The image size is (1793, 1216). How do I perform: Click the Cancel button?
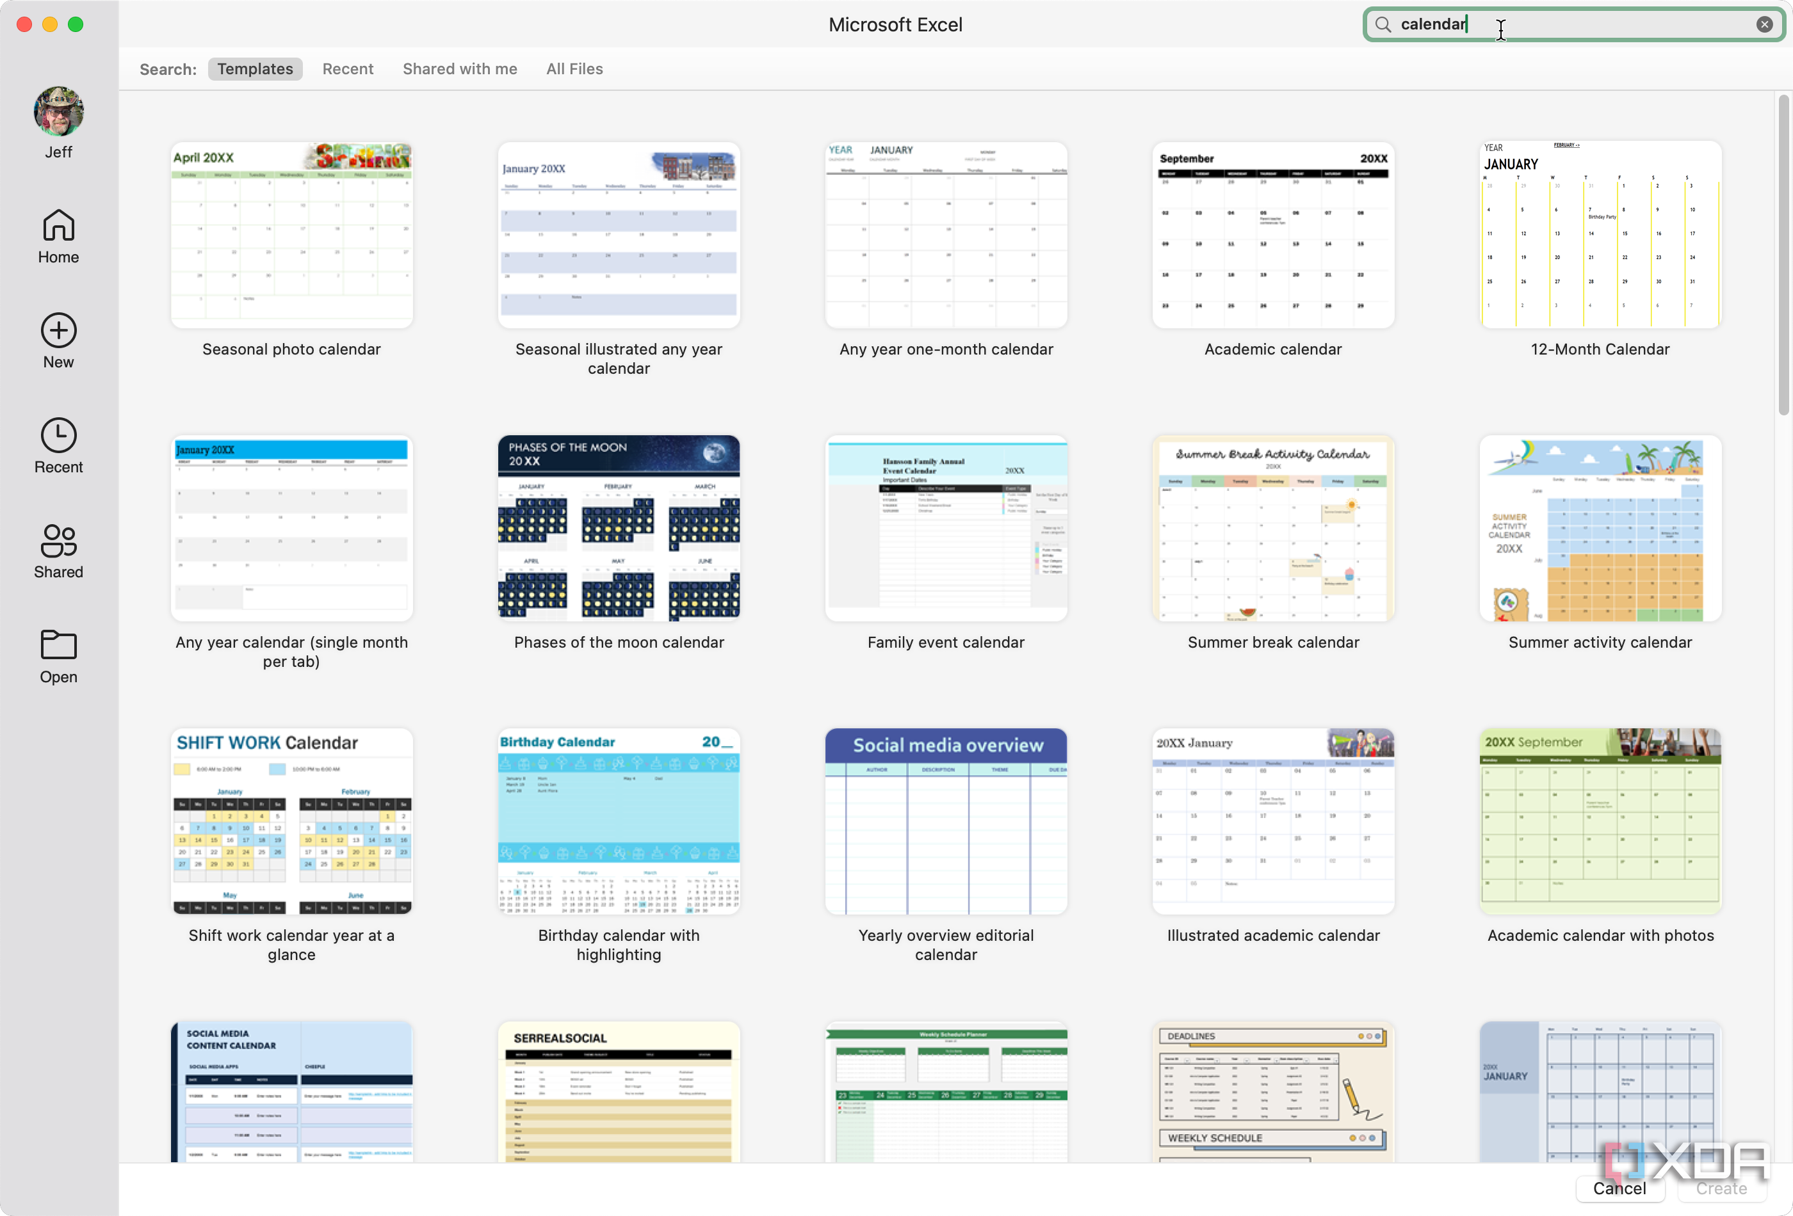1620,1188
